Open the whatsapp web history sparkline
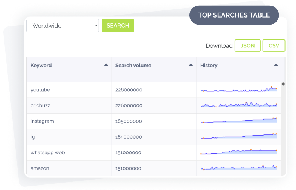Viewport: 296px width, 190px height. point(239,152)
